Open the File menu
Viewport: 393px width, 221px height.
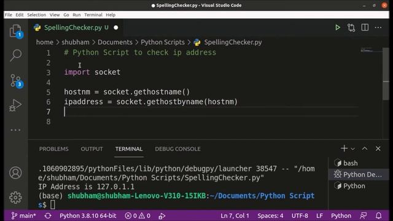(x=8, y=15)
